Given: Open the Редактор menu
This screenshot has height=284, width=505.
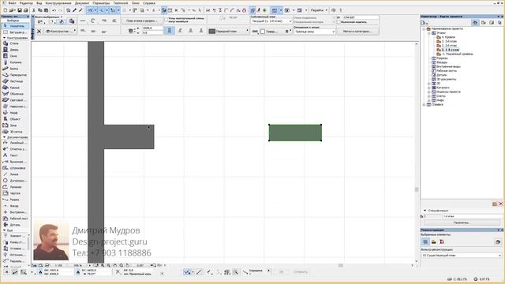Looking at the screenshot, I should click(x=26, y=3).
